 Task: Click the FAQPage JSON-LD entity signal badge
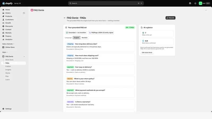click(x=101, y=33)
